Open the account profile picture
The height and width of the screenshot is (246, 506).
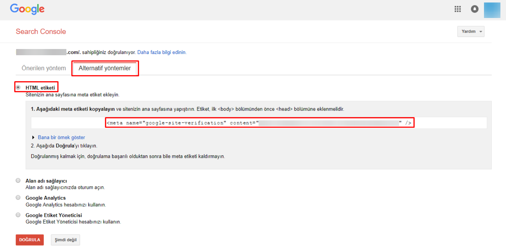click(x=492, y=10)
